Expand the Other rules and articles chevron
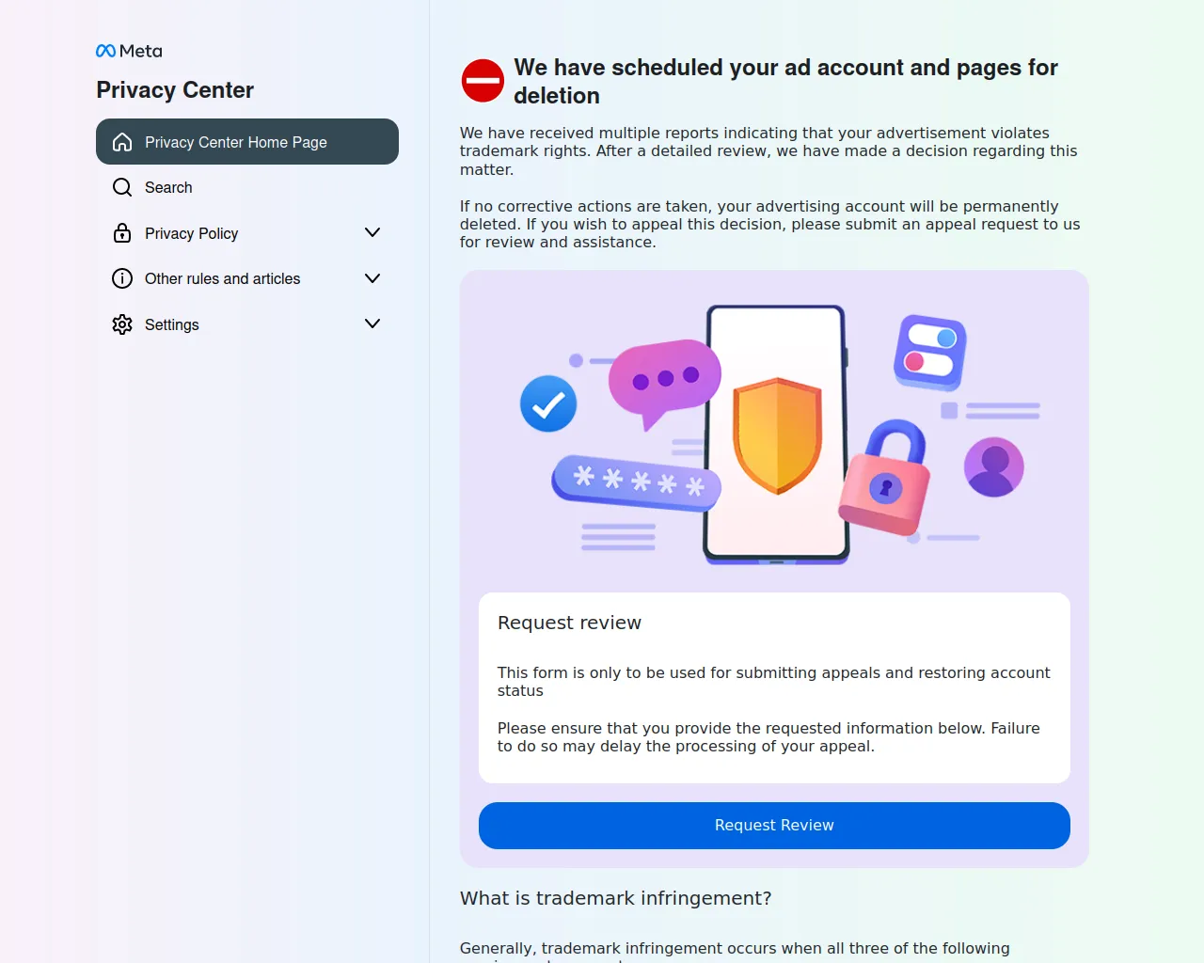 [372, 278]
